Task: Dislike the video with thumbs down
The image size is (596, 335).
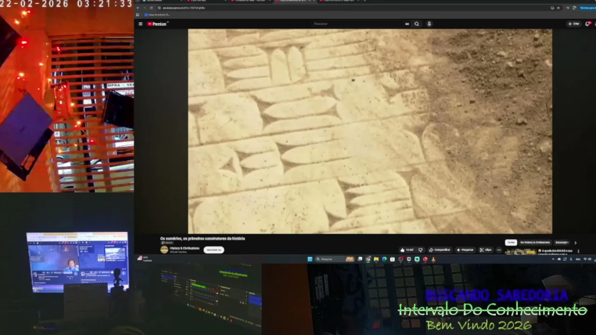Action: click(420, 250)
